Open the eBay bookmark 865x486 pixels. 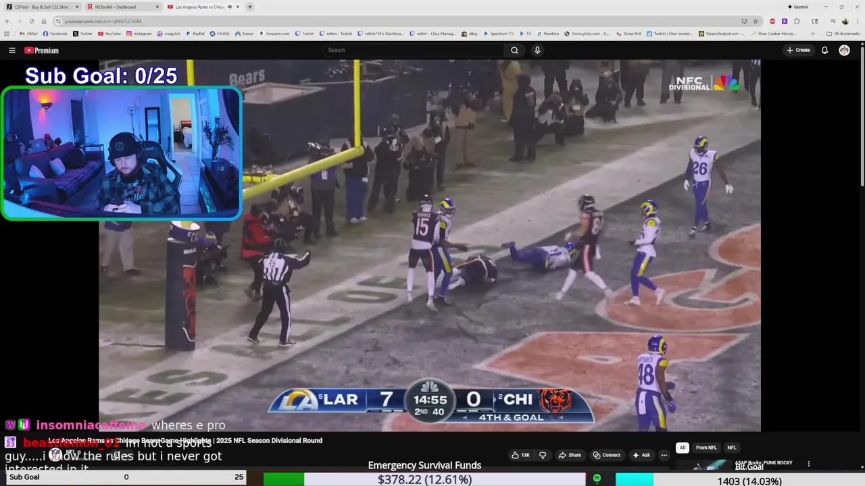(x=470, y=33)
